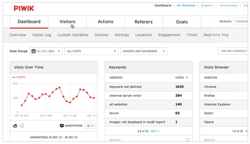Click the 'all websites' keyword row
This screenshot has height=144, width=250.
[x=149, y=105]
